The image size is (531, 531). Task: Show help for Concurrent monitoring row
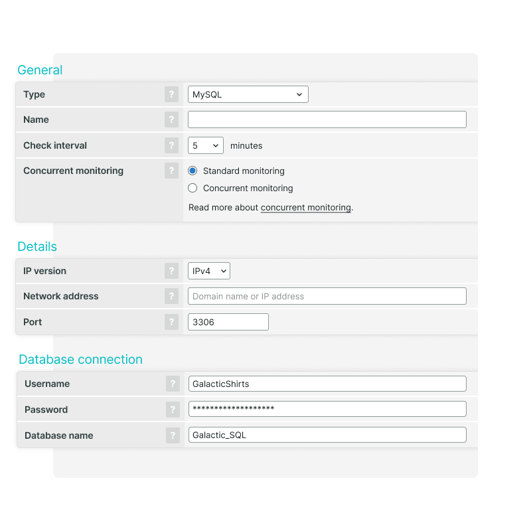171,171
